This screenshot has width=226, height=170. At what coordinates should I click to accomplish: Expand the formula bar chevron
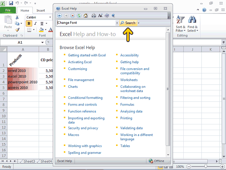tap(224, 42)
